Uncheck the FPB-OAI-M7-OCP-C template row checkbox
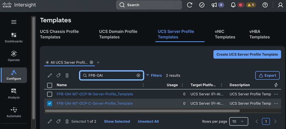 [50, 103]
